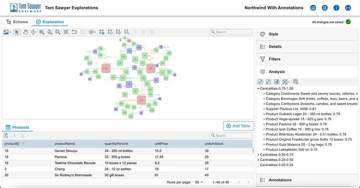Click the third magnifier zoom icon

pyautogui.click(x=58, y=32)
